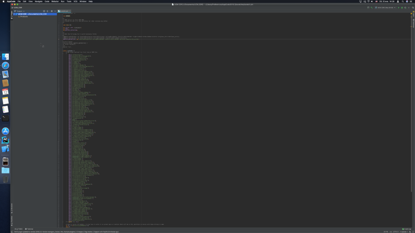Open Calendar from the Dock
The width and height of the screenshot is (415, 233).
click(x=5, y=92)
